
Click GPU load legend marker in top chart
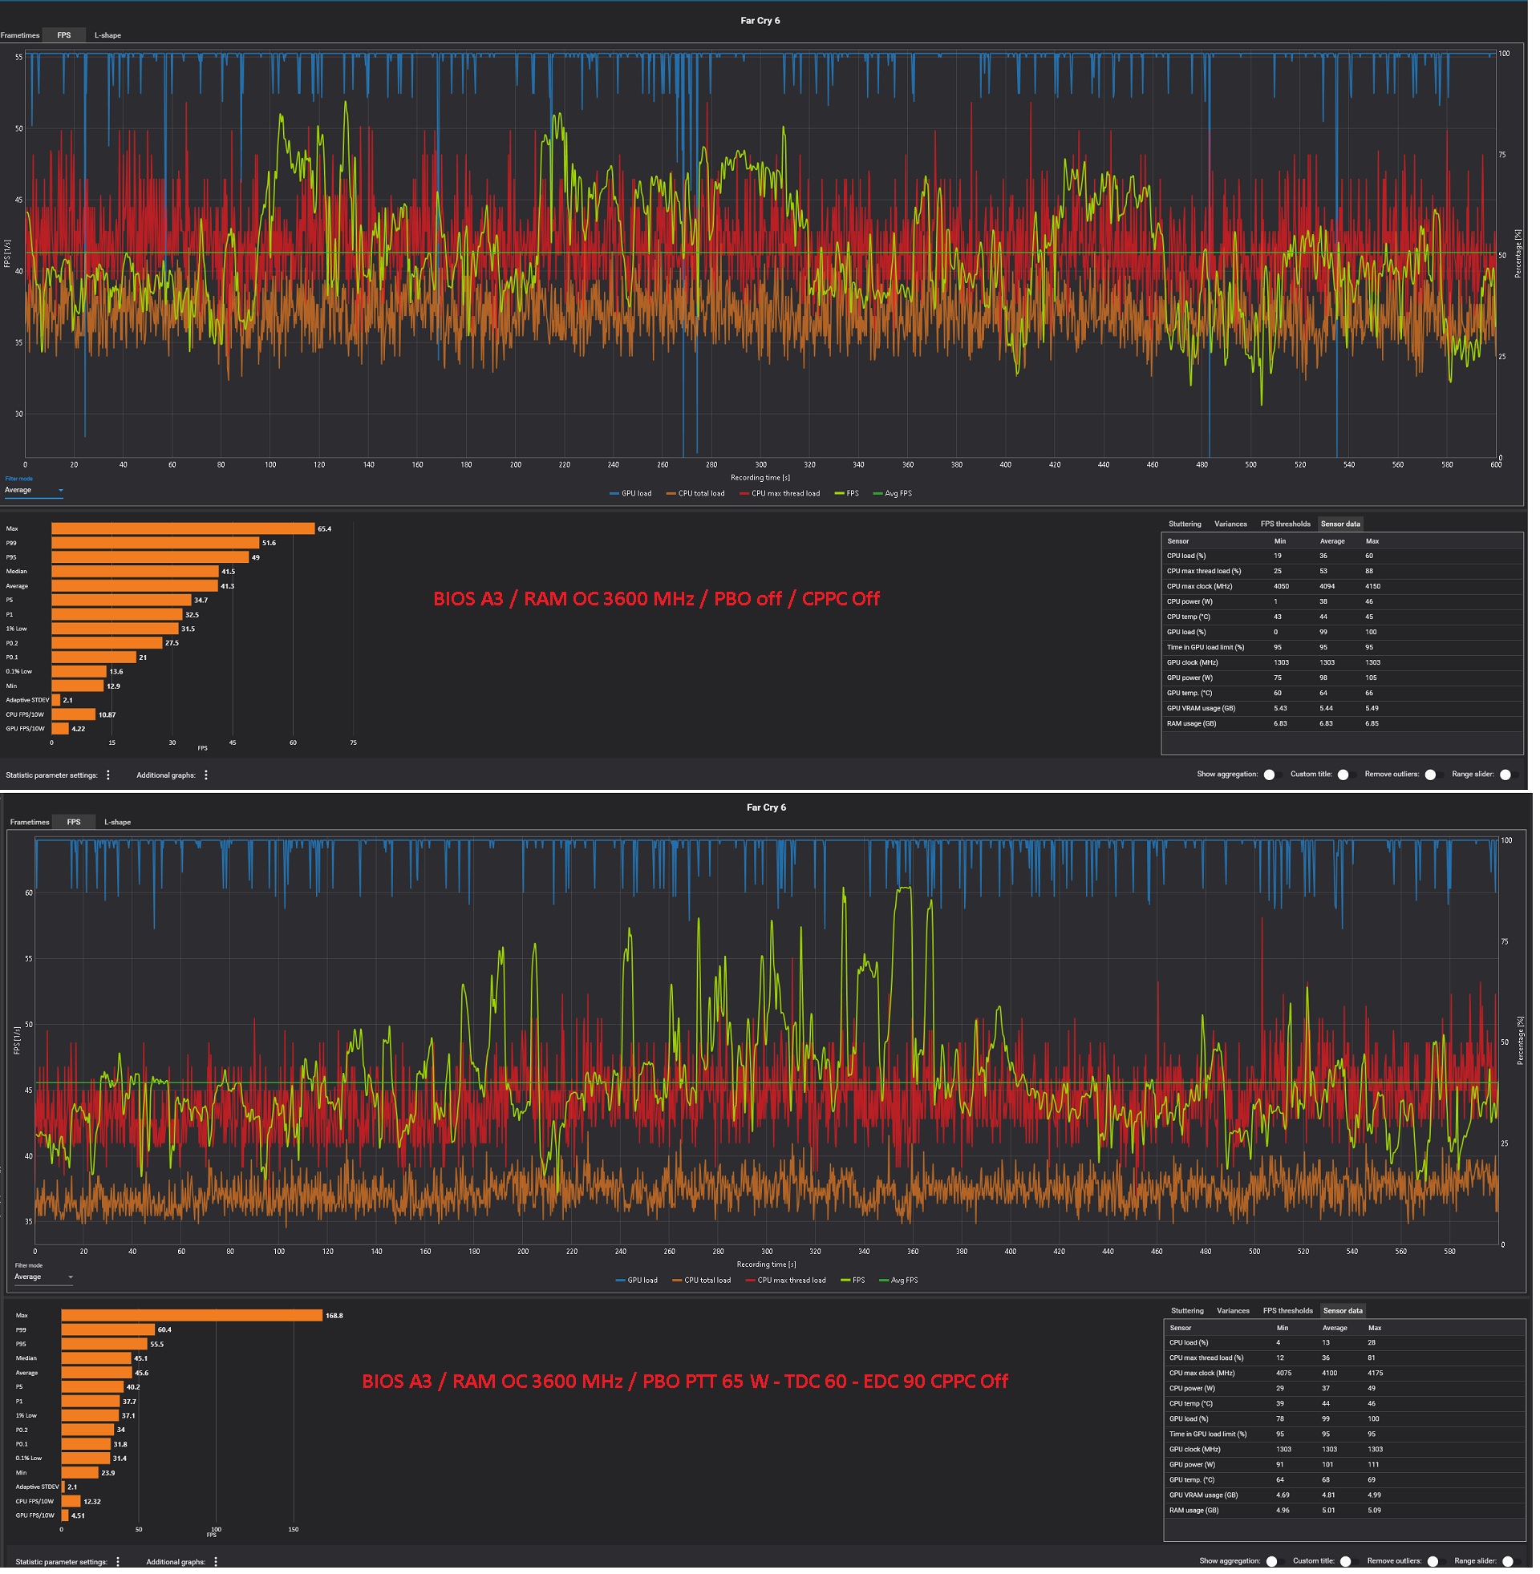[615, 496]
